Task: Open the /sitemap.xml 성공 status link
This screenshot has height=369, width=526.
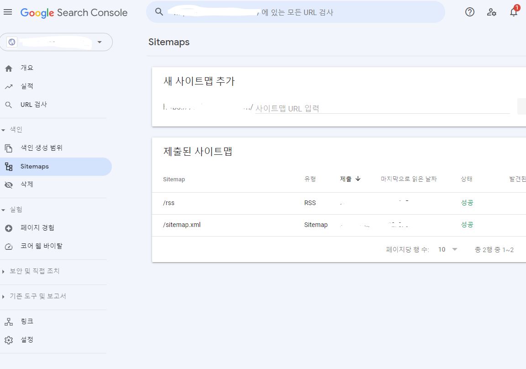Action: [x=467, y=225]
